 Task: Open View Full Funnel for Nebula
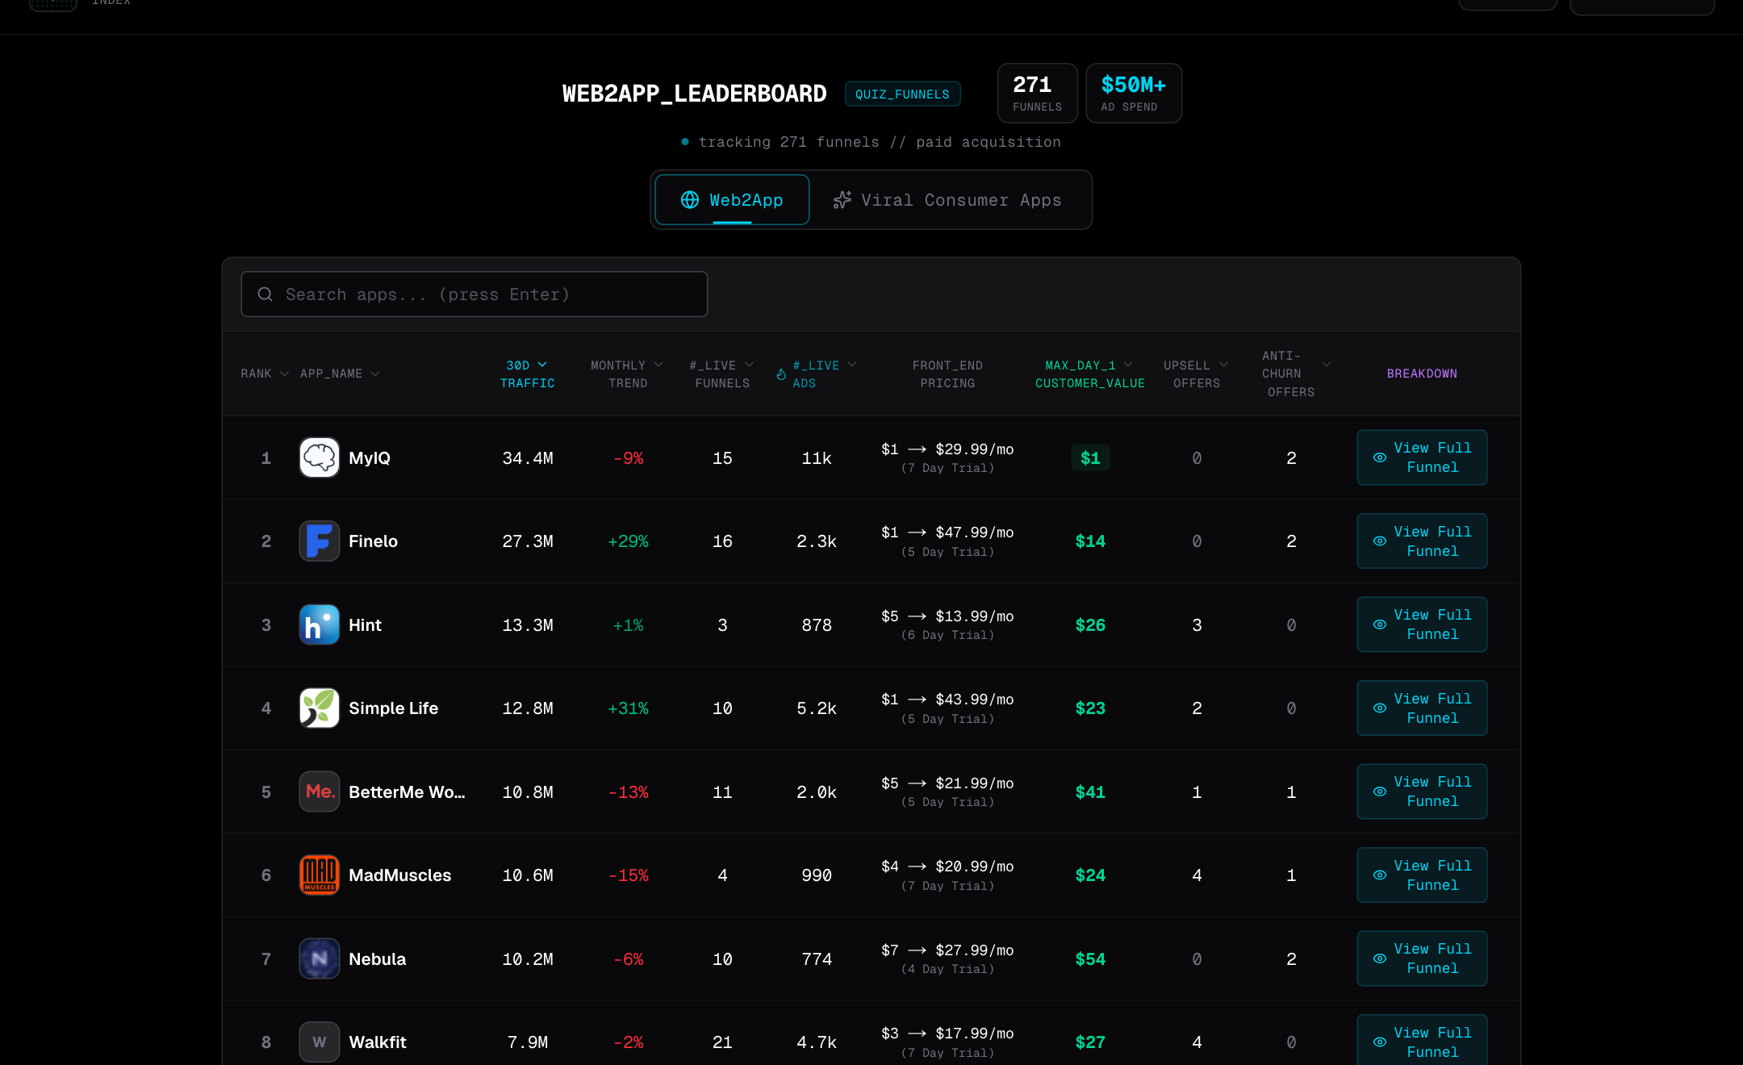coord(1422,958)
